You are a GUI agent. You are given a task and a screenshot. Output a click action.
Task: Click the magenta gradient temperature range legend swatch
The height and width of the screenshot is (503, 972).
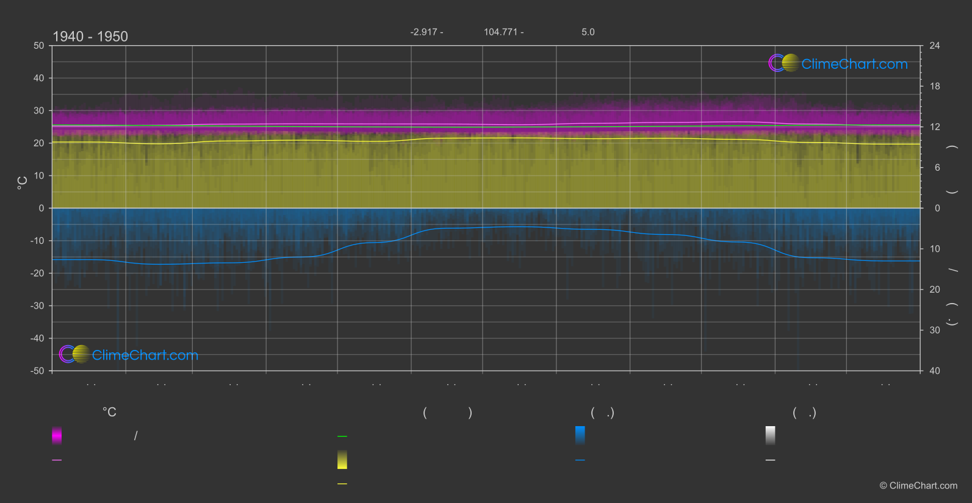click(x=57, y=435)
